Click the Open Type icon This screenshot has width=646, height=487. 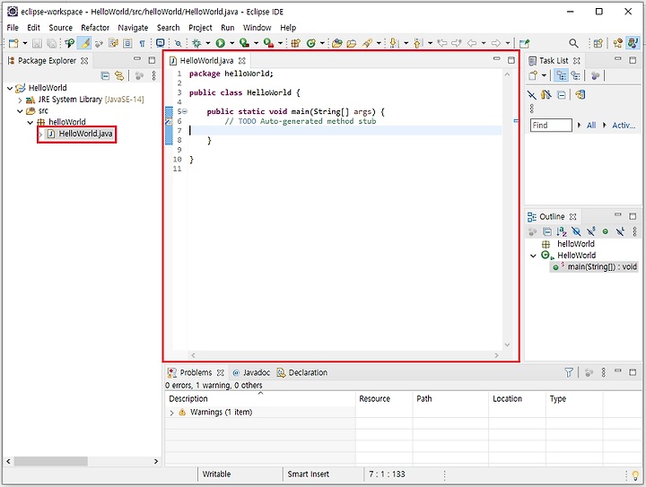click(x=337, y=43)
